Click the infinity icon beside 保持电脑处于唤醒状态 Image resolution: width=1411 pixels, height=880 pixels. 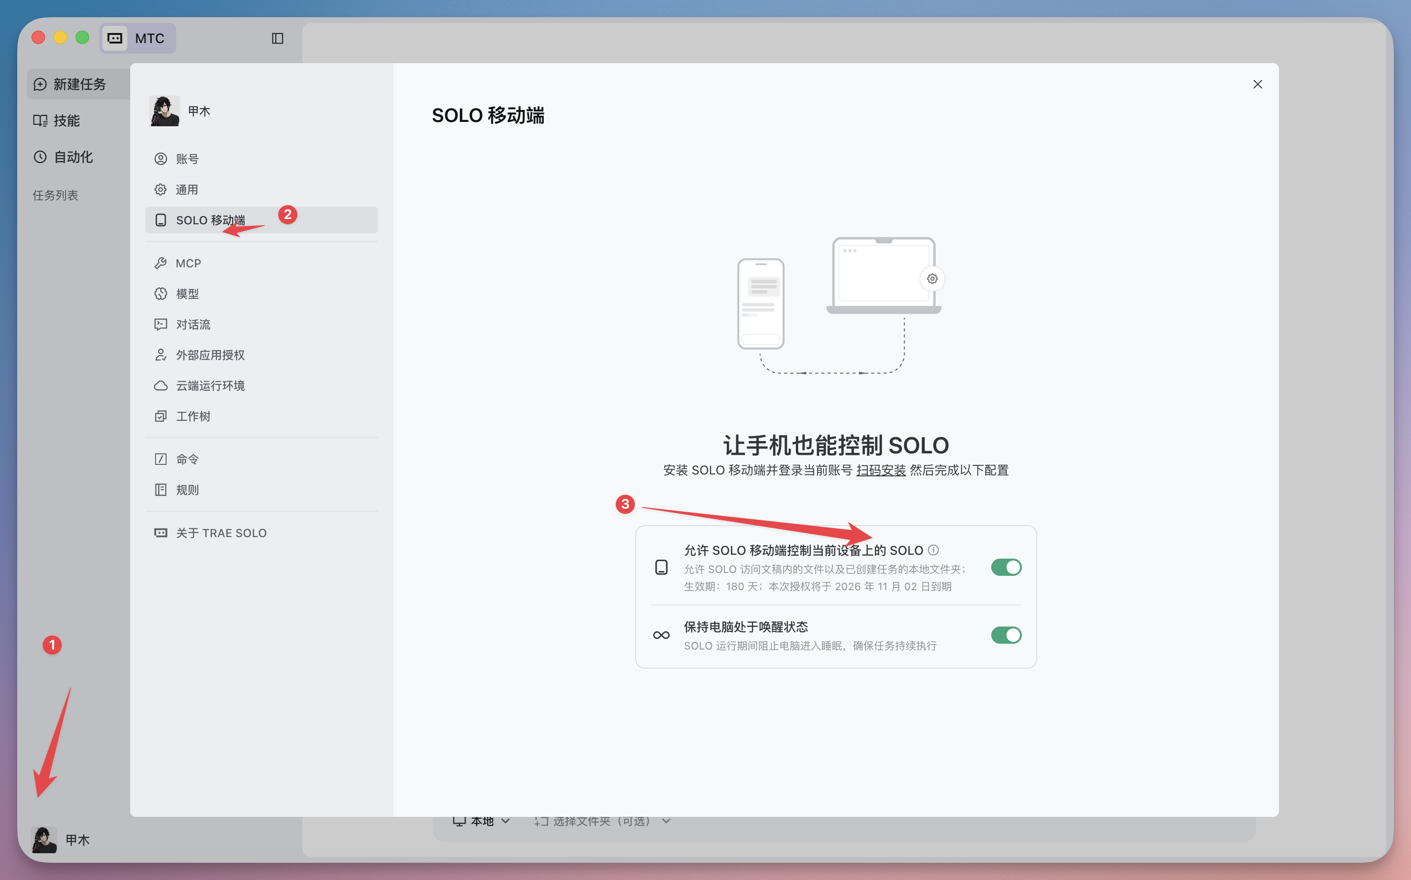pyautogui.click(x=661, y=635)
